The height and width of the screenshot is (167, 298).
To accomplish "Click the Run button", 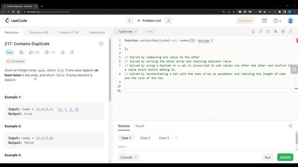I will (x=268, y=157).
